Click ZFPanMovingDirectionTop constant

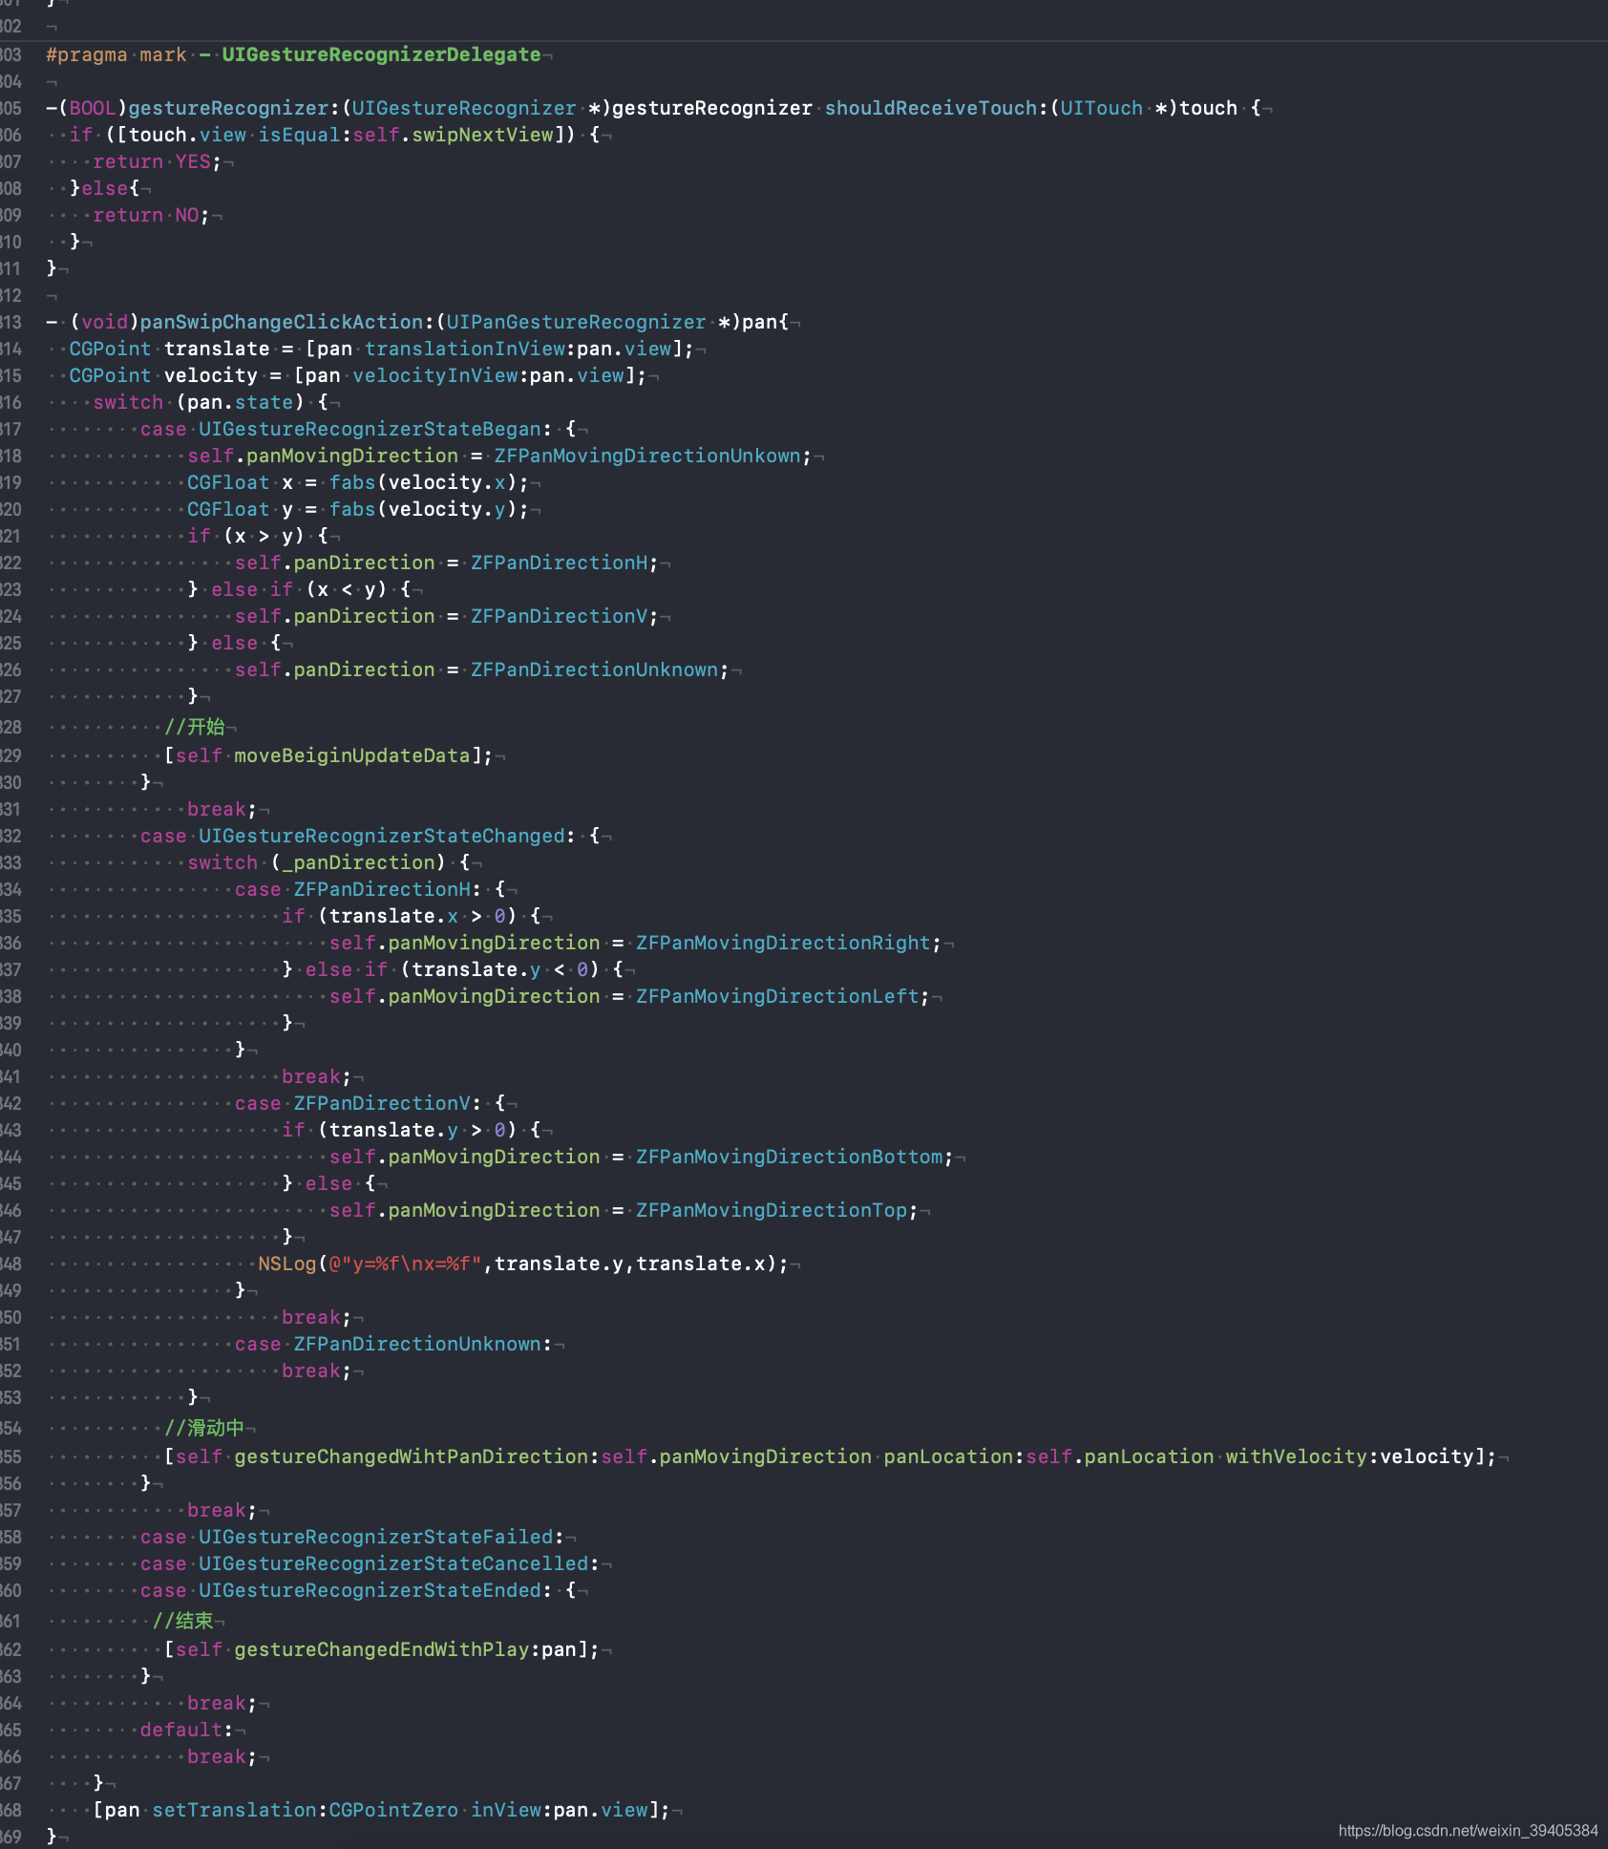pyautogui.click(x=772, y=1210)
